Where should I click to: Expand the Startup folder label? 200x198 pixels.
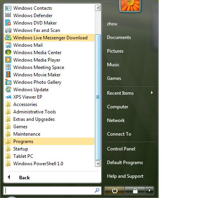[21, 149]
